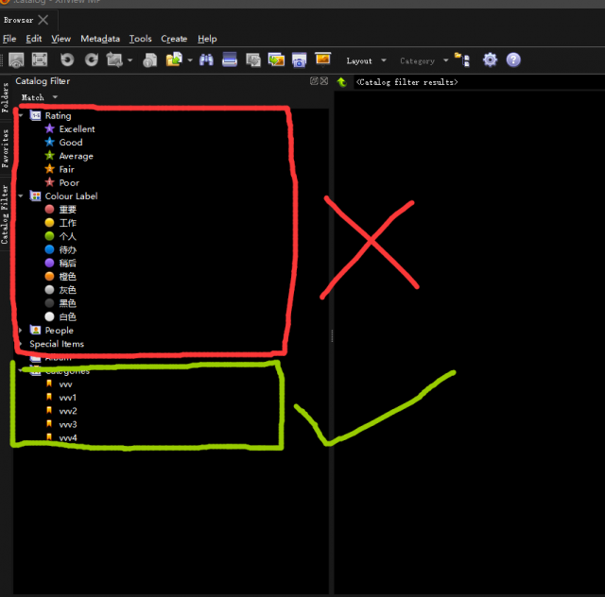
Task: Click the rotate counter-clockwise toolbar icon
Action: click(x=67, y=60)
